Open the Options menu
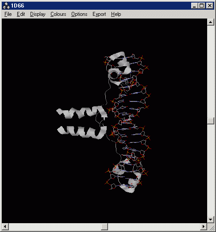 pyautogui.click(x=79, y=14)
